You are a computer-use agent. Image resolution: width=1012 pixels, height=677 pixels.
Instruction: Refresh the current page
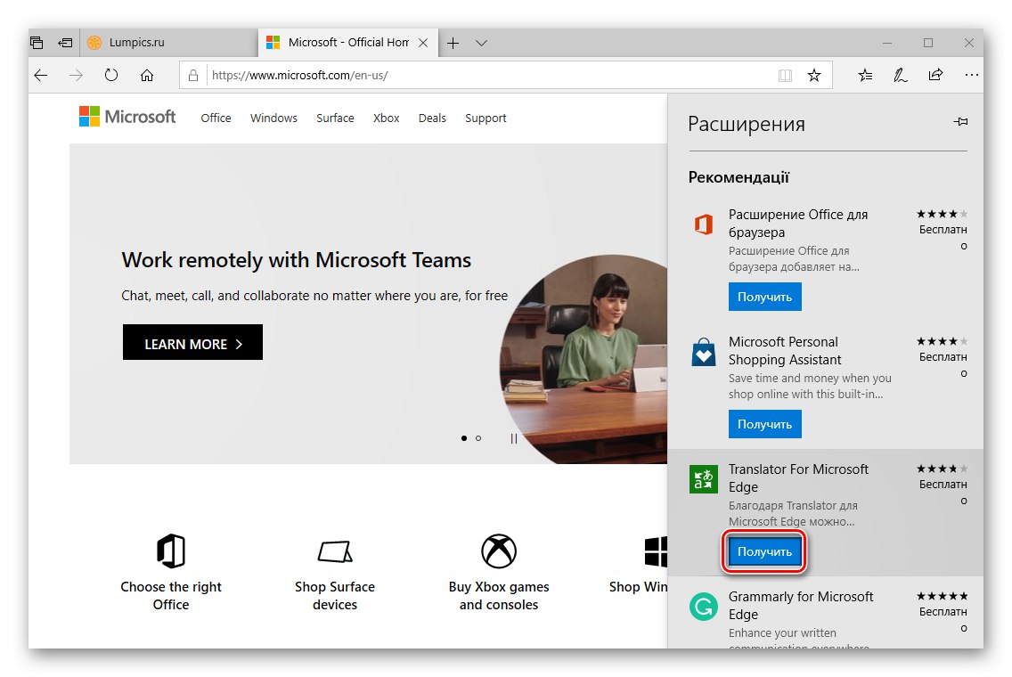click(110, 76)
